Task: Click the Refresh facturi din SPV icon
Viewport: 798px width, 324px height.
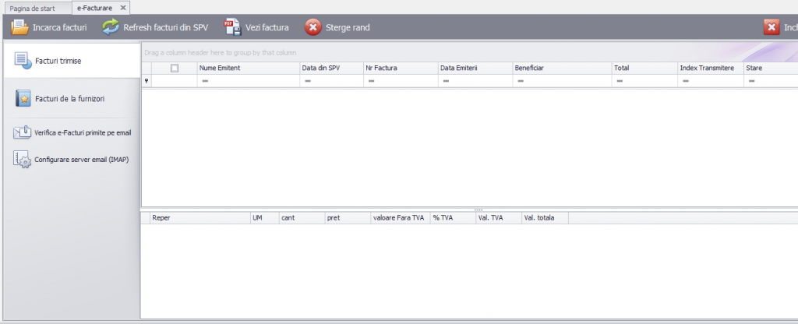Action: click(111, 27)
